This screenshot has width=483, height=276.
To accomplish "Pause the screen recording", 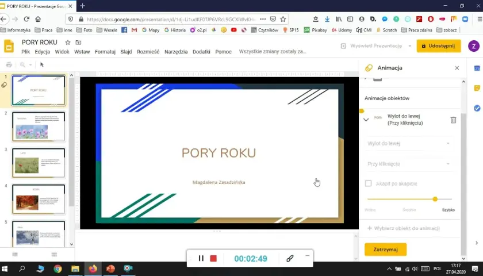I will click(x=201, y=258).
